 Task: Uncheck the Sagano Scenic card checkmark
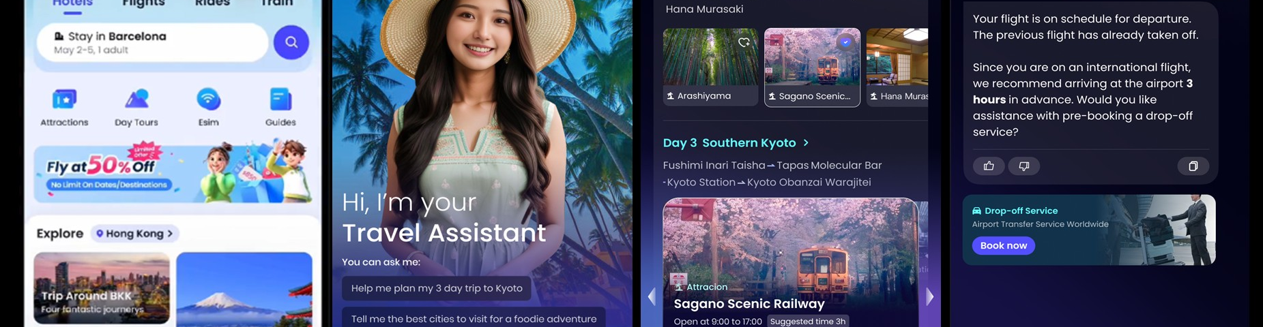click(x=845, y=42)
